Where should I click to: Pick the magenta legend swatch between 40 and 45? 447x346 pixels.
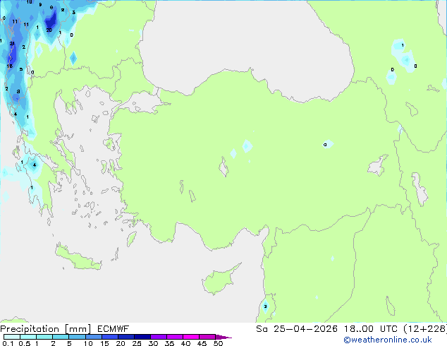[191, 337]
